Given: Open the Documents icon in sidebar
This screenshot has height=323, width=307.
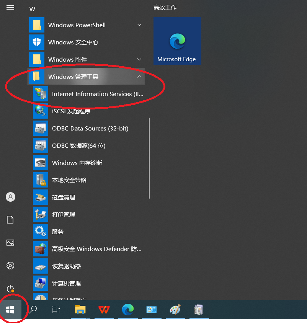Looking at the screenshot, I should click(10, 220).
